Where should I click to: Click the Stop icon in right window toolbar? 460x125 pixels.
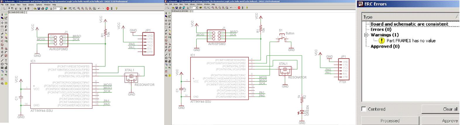(x=239, y=8)
